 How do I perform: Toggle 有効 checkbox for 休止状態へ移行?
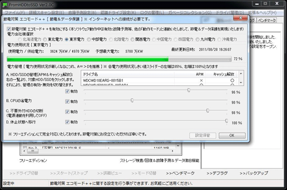pos(67,122)
